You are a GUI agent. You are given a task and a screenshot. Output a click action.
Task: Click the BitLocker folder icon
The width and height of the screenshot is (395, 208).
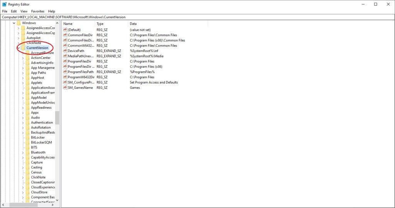coord(27,138)
